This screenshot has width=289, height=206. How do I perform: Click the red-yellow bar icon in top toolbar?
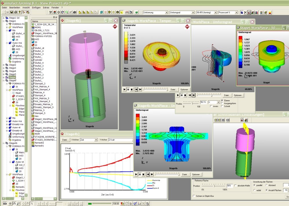[x=270, y=12]
